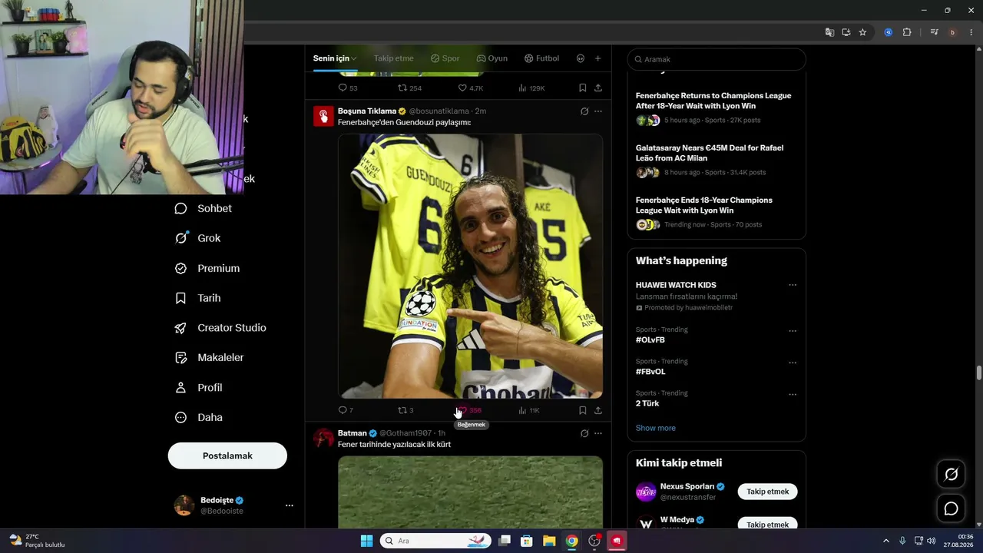Ask Grok about the Batman post
The image size is (983, 553).
point(584,433)
